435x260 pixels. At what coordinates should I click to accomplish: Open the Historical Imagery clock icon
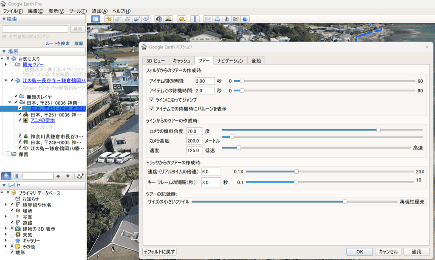tap(158, 19)
